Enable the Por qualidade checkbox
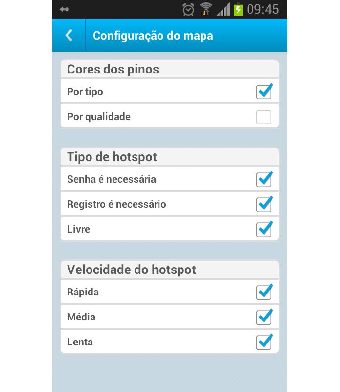340x392 pixels. [x=264, y=117]
